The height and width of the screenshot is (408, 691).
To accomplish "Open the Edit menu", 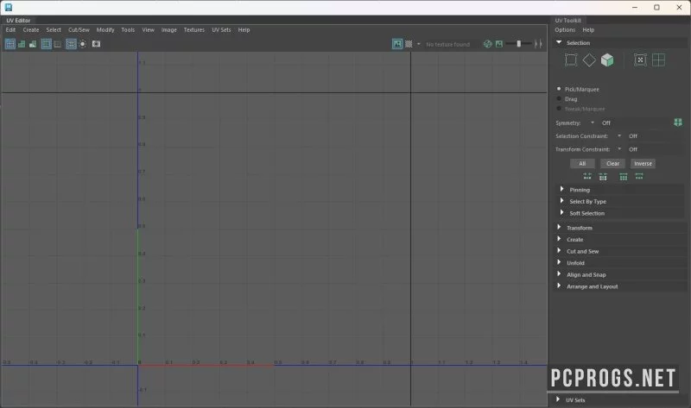I will (x=10, y=30).
